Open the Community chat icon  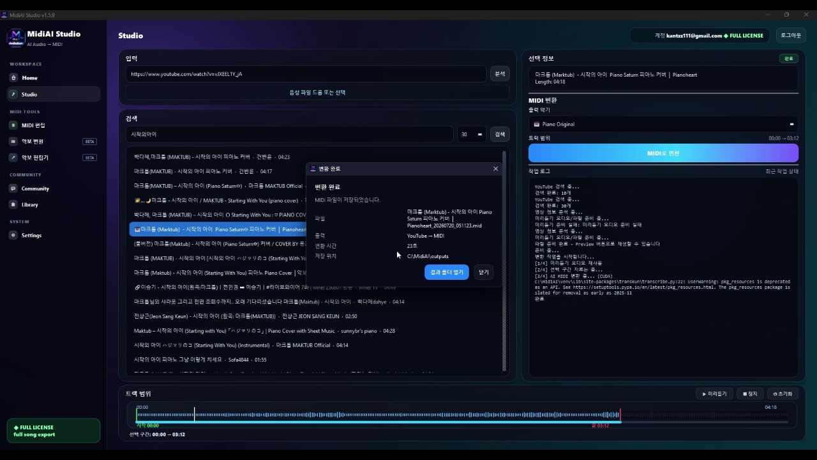(13, 188)
